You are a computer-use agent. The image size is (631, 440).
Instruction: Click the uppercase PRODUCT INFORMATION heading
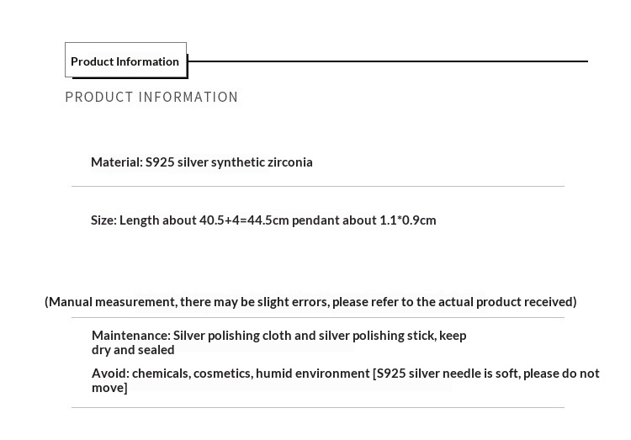point(151,98)
